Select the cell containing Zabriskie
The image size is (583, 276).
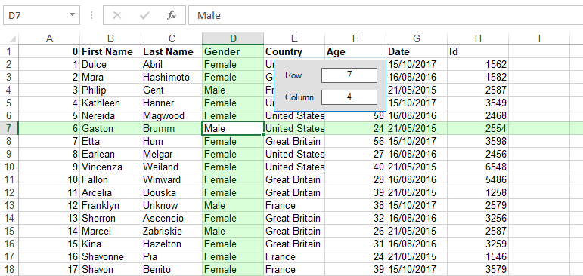coord(172,231)
